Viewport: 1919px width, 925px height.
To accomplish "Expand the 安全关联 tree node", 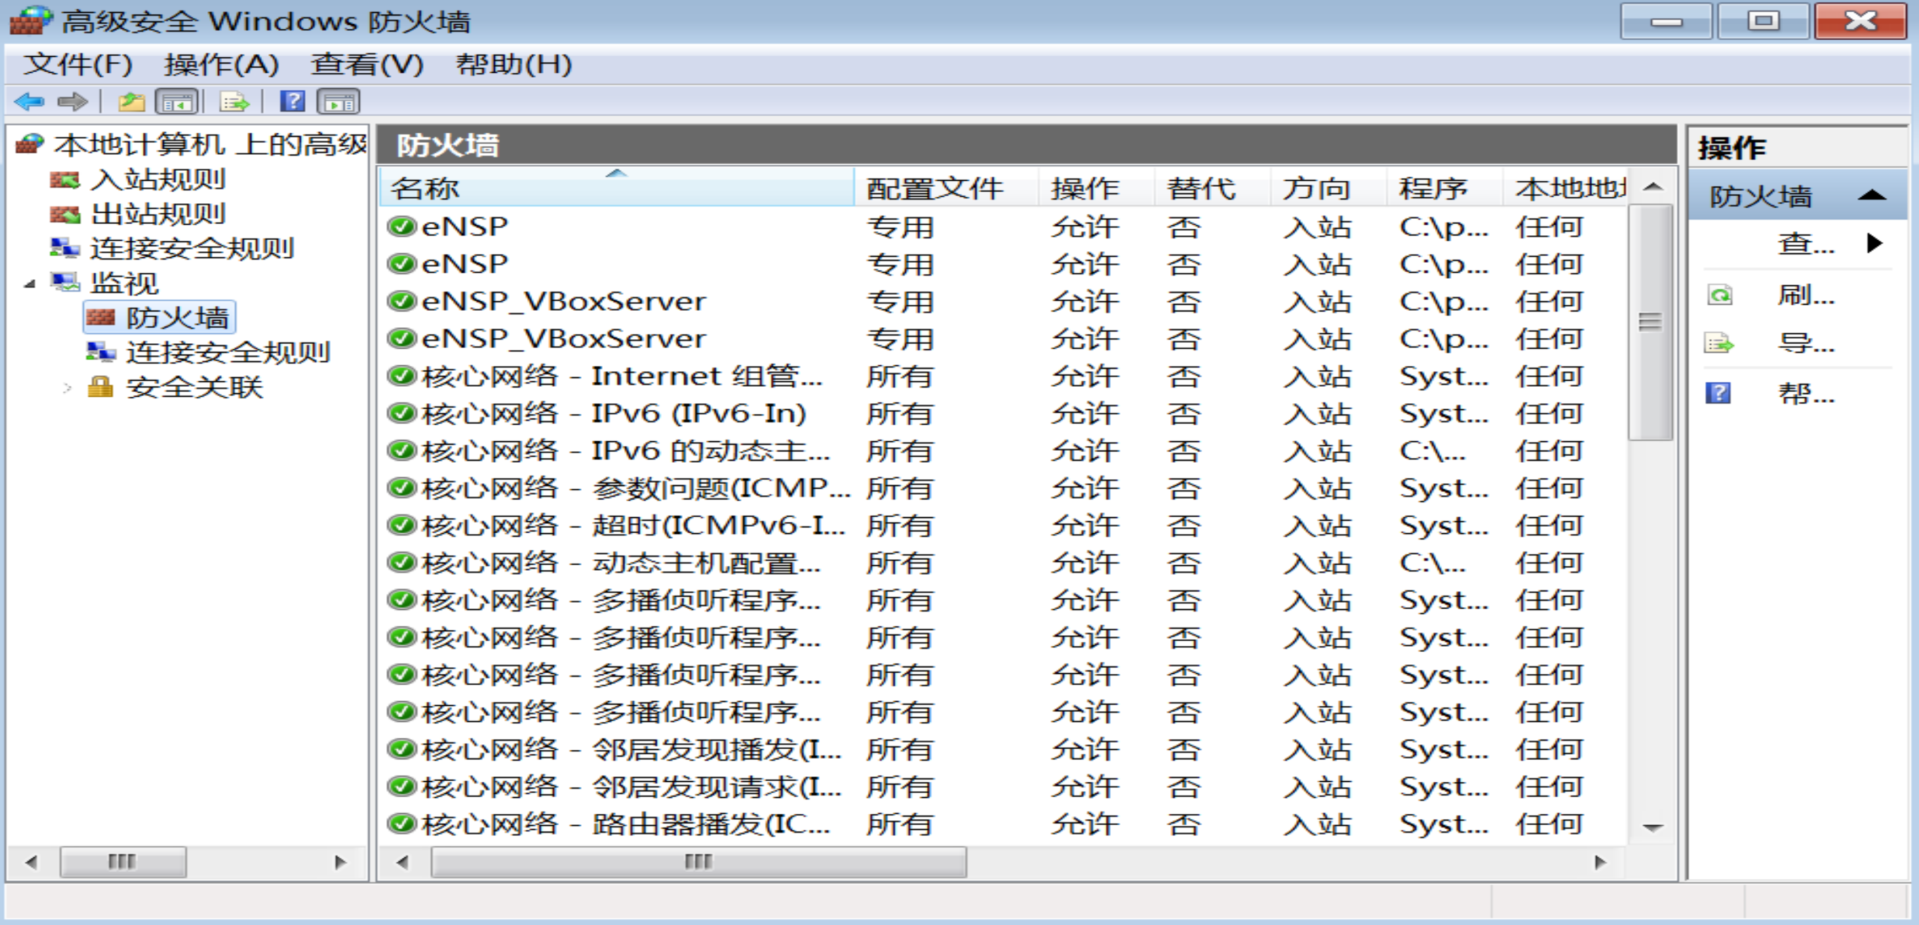I will coord(67,387).
